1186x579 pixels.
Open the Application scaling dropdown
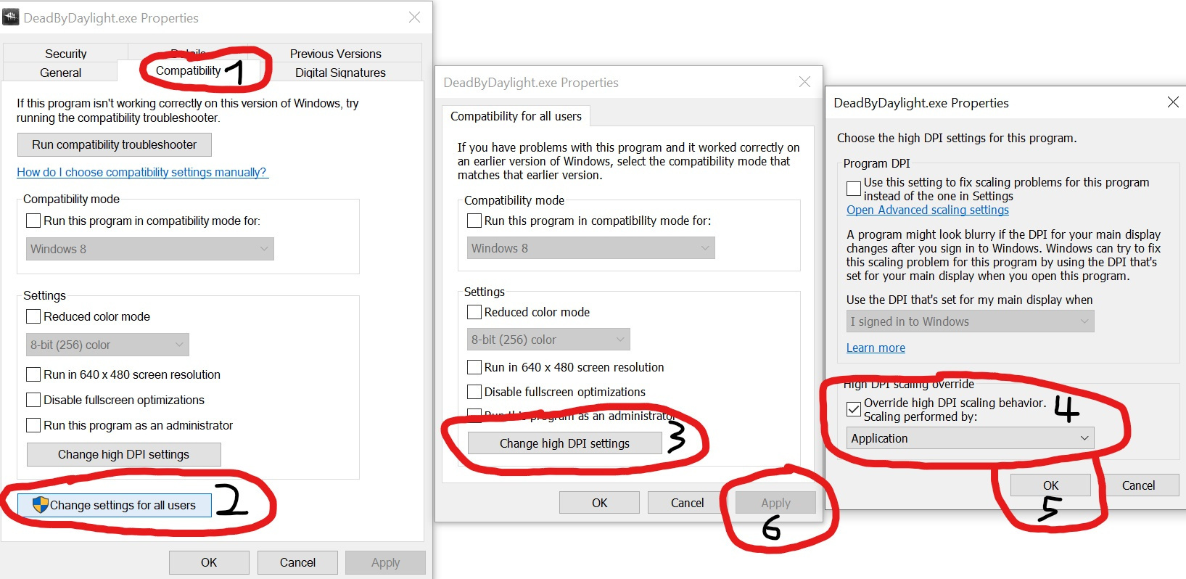(971, 438)
